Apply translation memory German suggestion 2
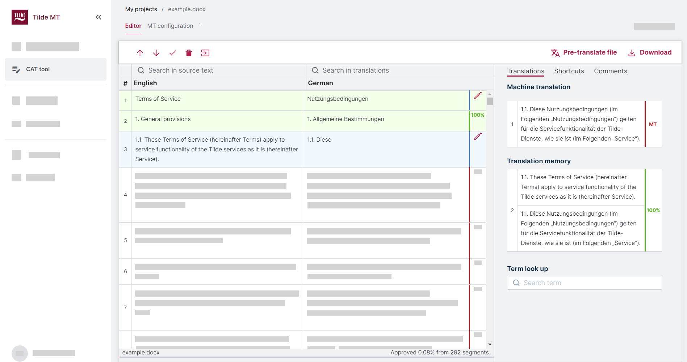 (581, 228)
